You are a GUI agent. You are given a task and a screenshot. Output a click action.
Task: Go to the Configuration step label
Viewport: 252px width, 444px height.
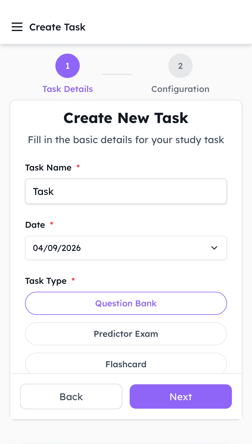(180, 89)
